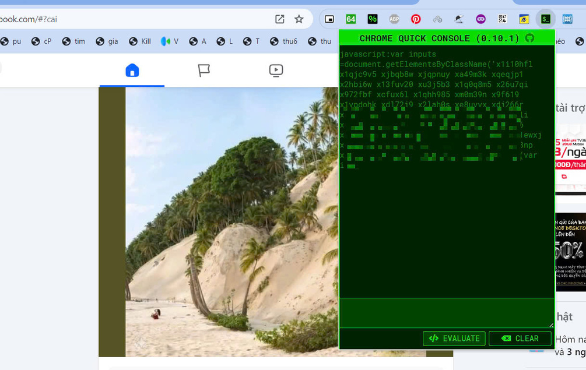Click the percent sign extension icon
Screen dimensions: 586x370
[x=372, y=19]
